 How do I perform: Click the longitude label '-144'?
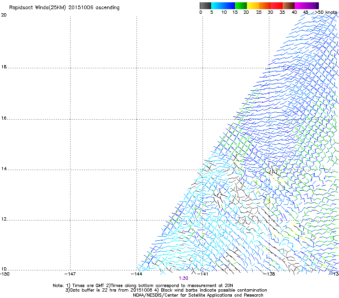point(137,274)
